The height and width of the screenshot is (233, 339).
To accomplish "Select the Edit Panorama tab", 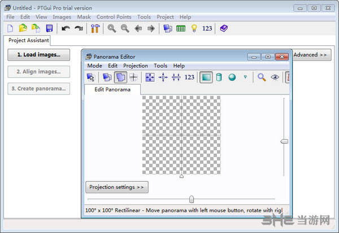I will (112, 89).
